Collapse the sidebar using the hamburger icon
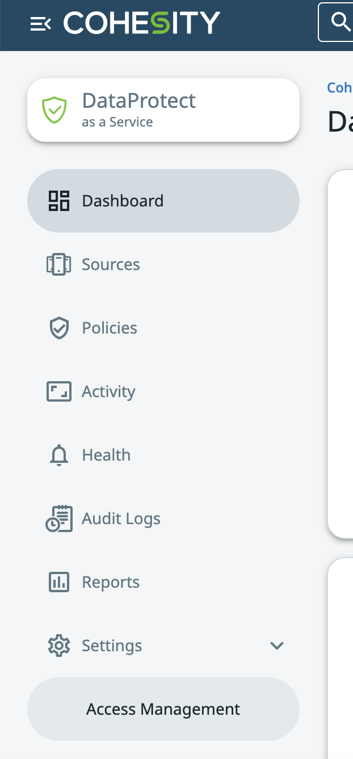353x759 pixels. [x=41, y=24]
